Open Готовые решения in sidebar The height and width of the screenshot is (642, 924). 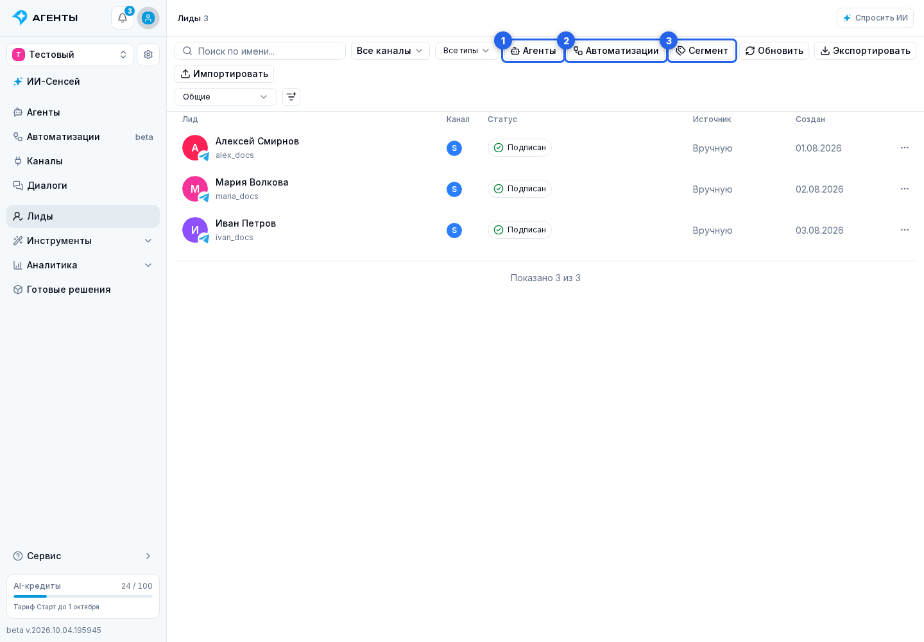pos(83,290)
